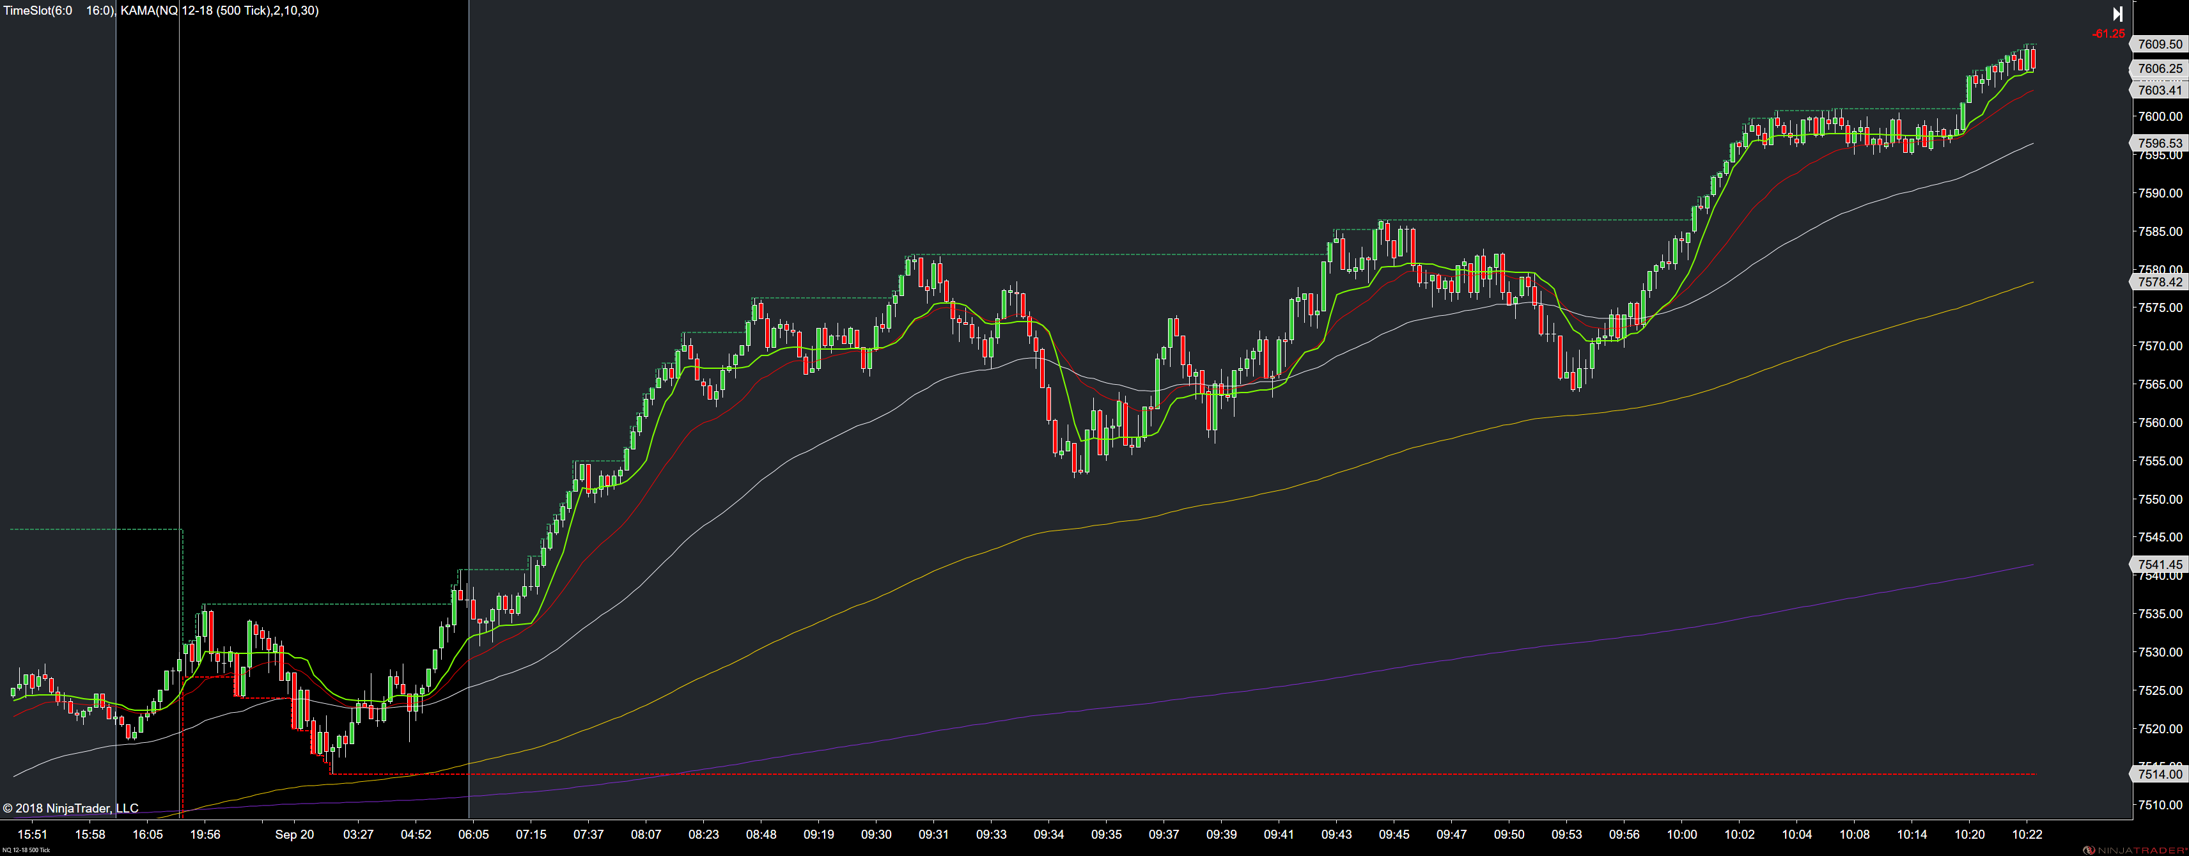The width and height of the screenshot is (2189, 856).
Task: Click the 04:52 time axis label
Action: point(416,835)
